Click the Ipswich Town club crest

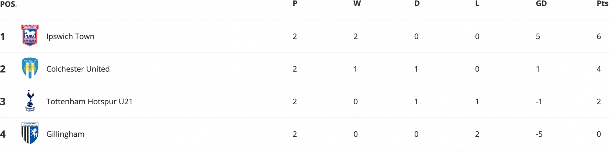[x=30, y=36]
